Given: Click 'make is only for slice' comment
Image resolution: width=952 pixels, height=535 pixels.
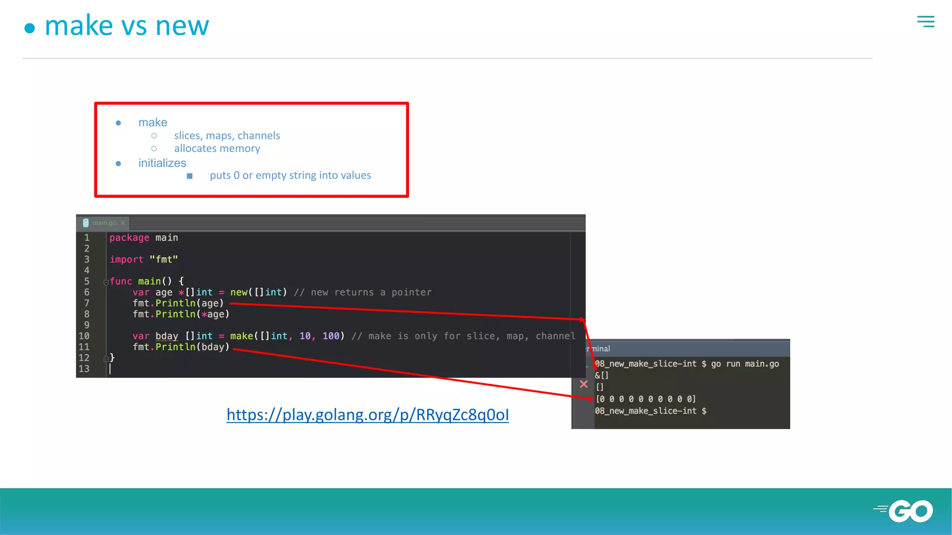Looking at the screenshot, I should (x=463, y=336).
